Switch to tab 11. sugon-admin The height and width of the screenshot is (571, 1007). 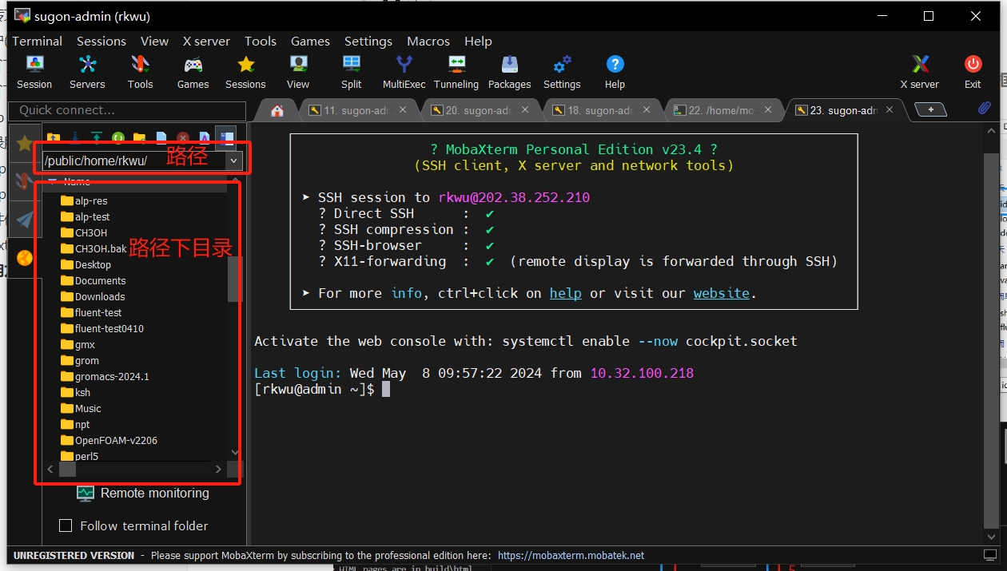pyautogui.click(x=356, y=110)
